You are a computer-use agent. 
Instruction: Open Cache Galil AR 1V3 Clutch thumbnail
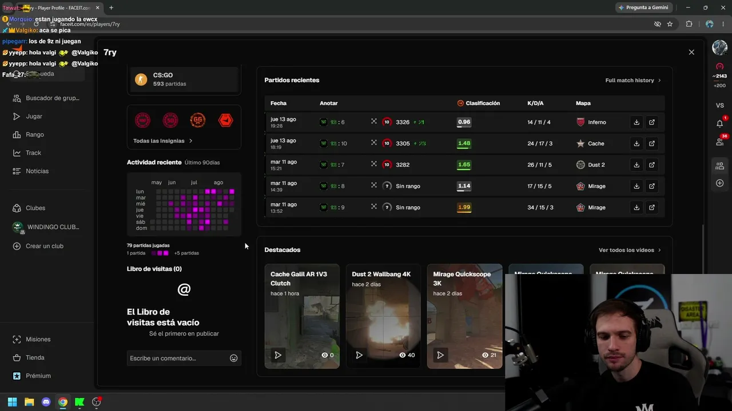point(302,316)
